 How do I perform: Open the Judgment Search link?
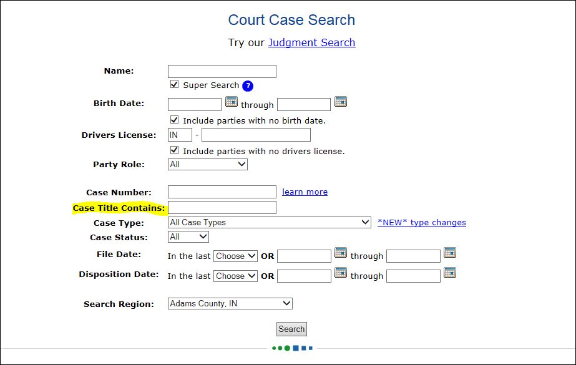pos(311,42)
